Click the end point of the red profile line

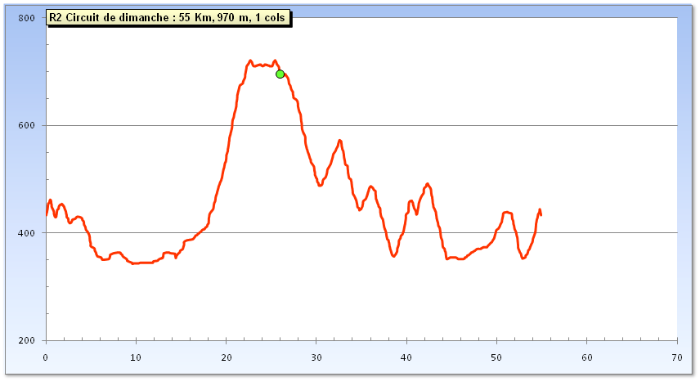[541, 215]
